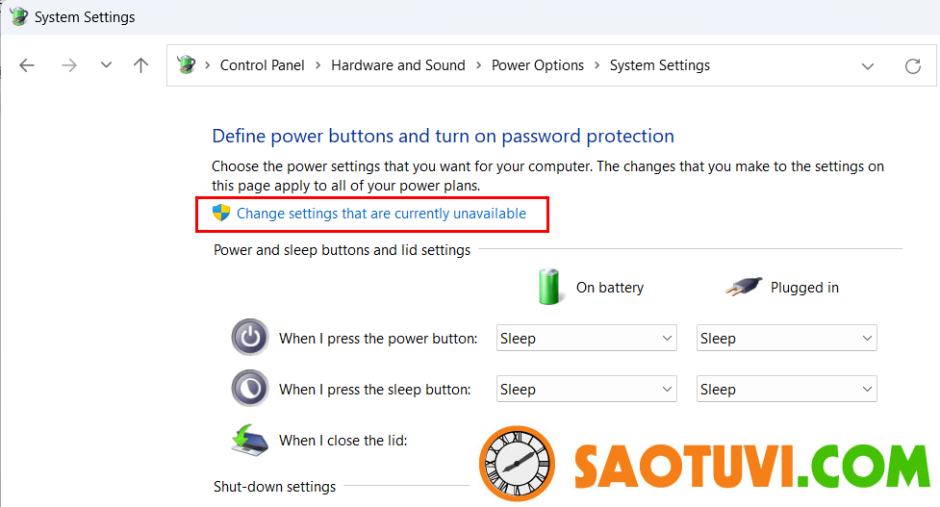940x507 pixels.
Task: Click the Power Options icon in address bar
Action: click(x=187, y=64)
